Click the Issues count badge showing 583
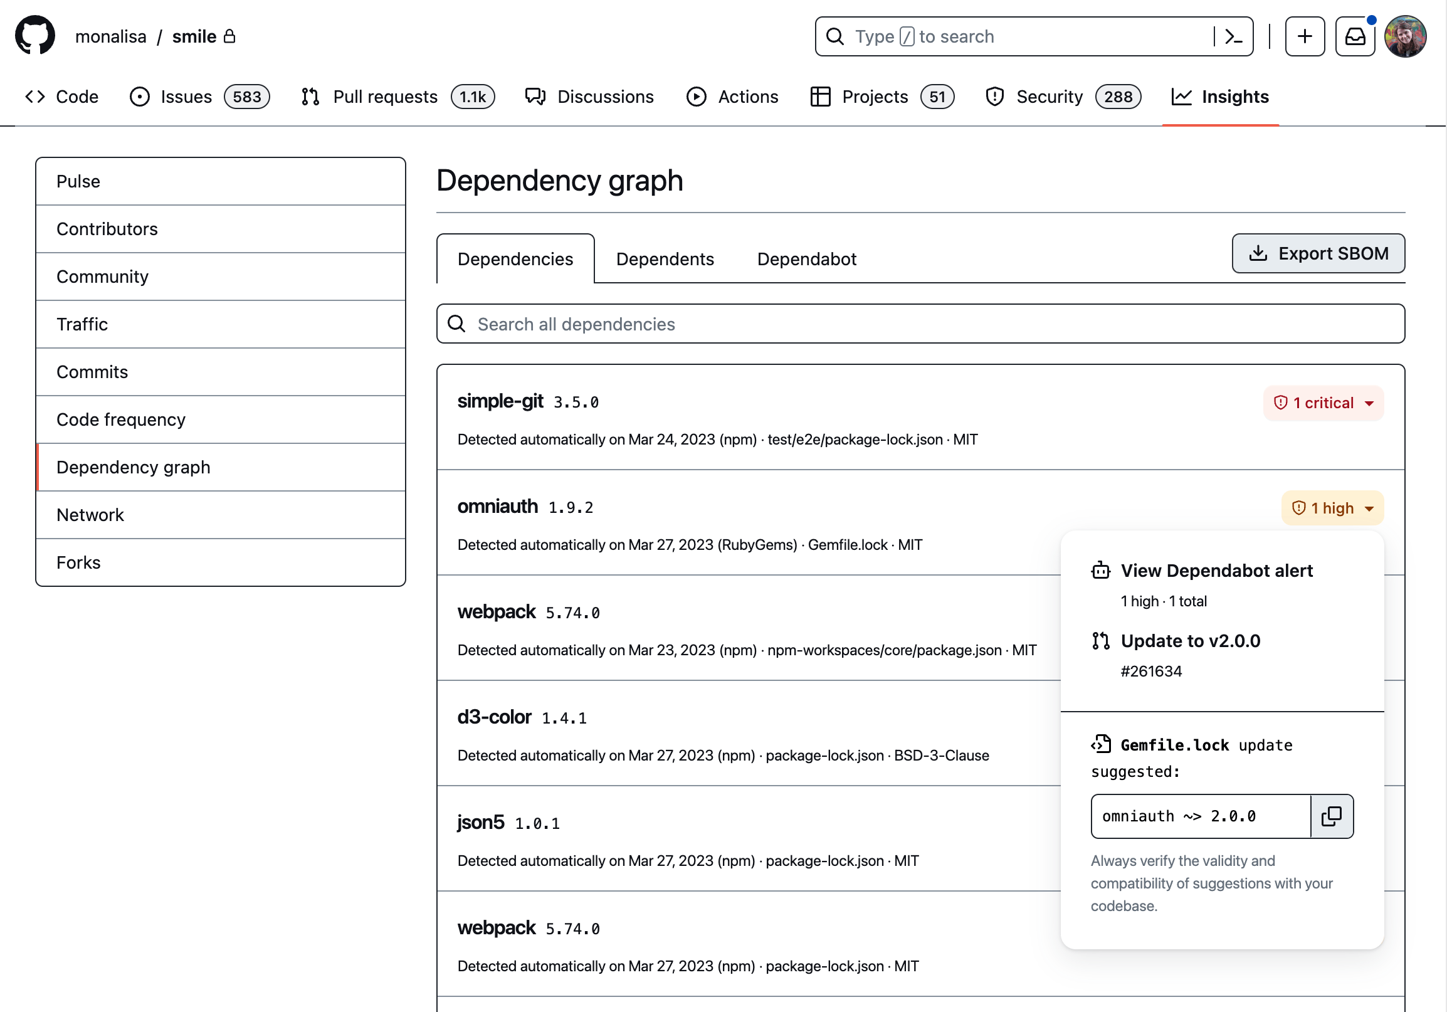The width and height of the screenshot is (1447, 1012). click(x=248, y=96)
